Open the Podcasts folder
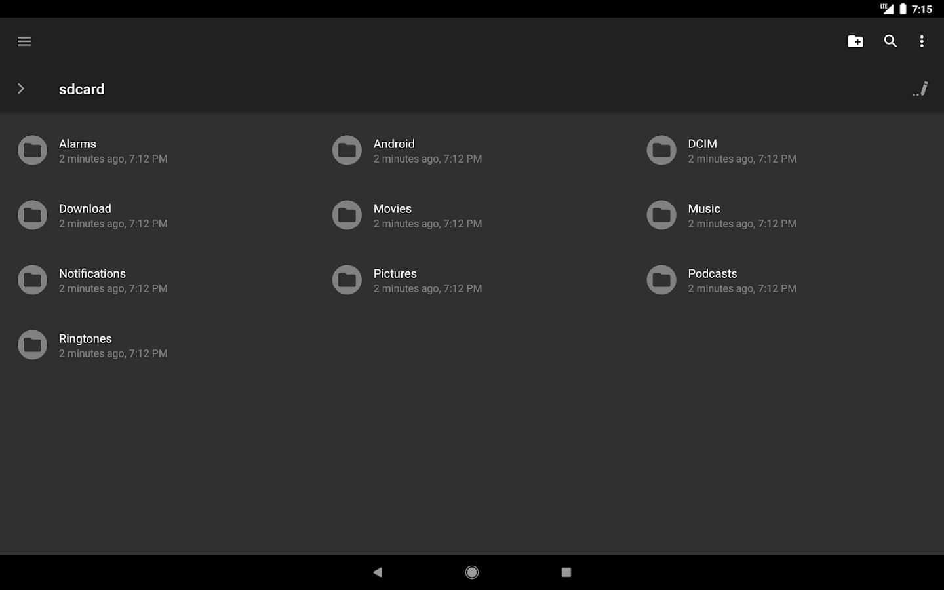Image resolution: width=944 pixels, height=590 pixels. click(713, 274)
